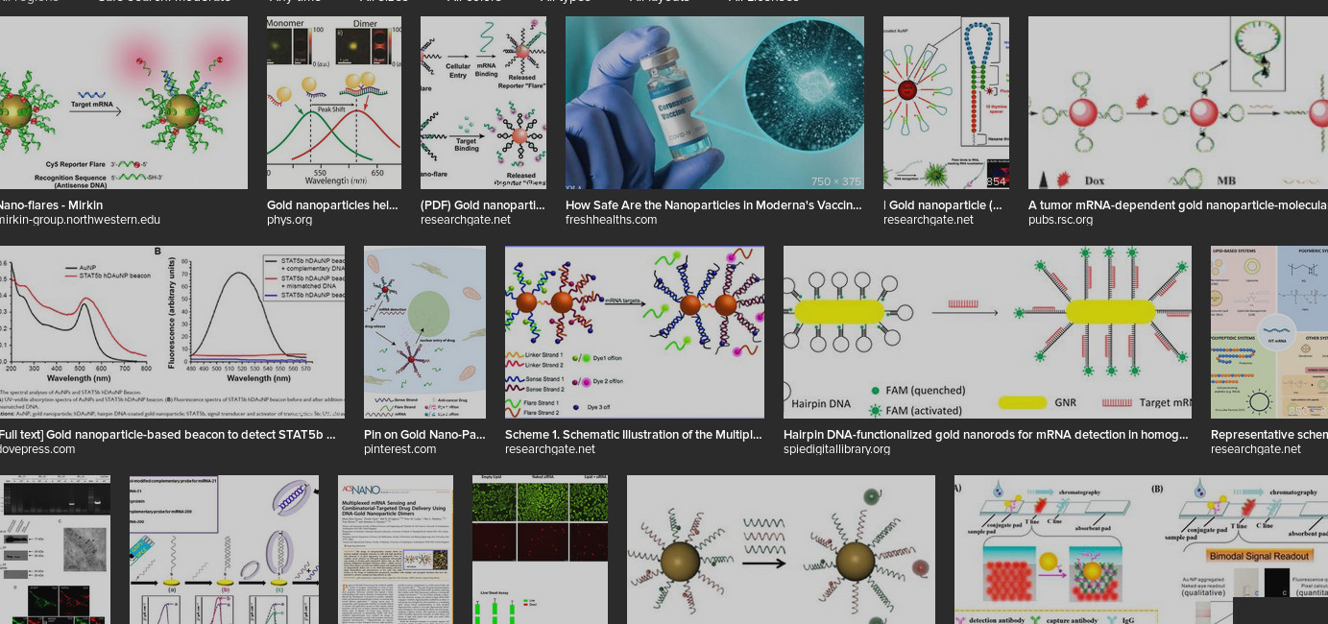The width and height of the screenshot is (1328, 624).
Task: Open the gel bands and microscopy figure thumbnail
Action: 55,549
